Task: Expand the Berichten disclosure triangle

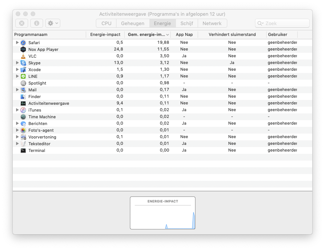Action: [17, 123]
